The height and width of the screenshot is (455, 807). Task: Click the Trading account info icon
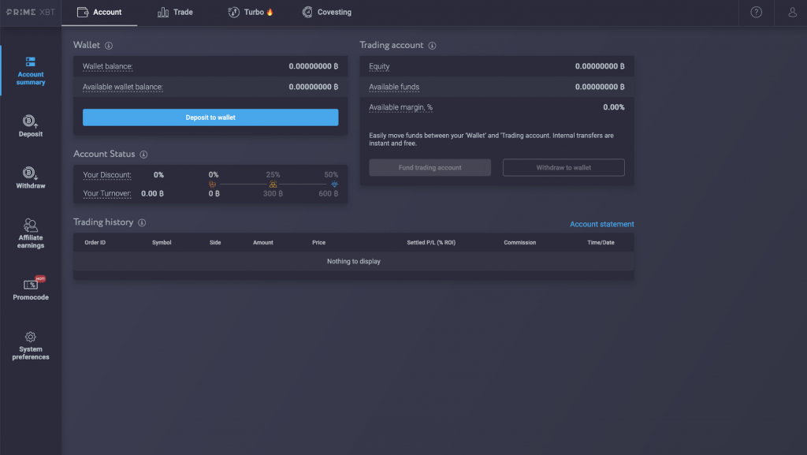pos(432,46)
